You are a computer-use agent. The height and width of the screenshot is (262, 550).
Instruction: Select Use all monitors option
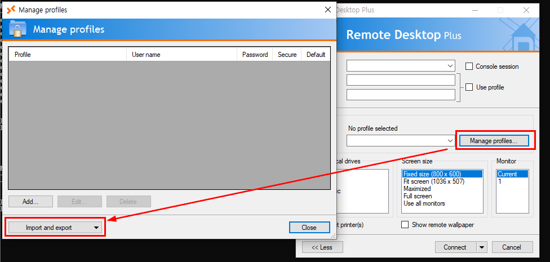[442, 203]
